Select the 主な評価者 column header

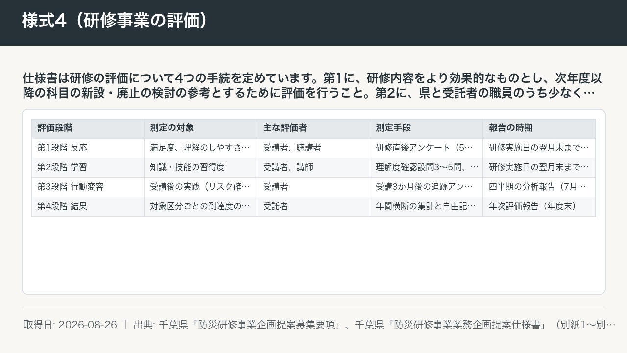313,128
